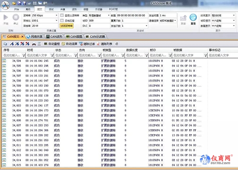Click the green Start (开启) play icon

6,17
